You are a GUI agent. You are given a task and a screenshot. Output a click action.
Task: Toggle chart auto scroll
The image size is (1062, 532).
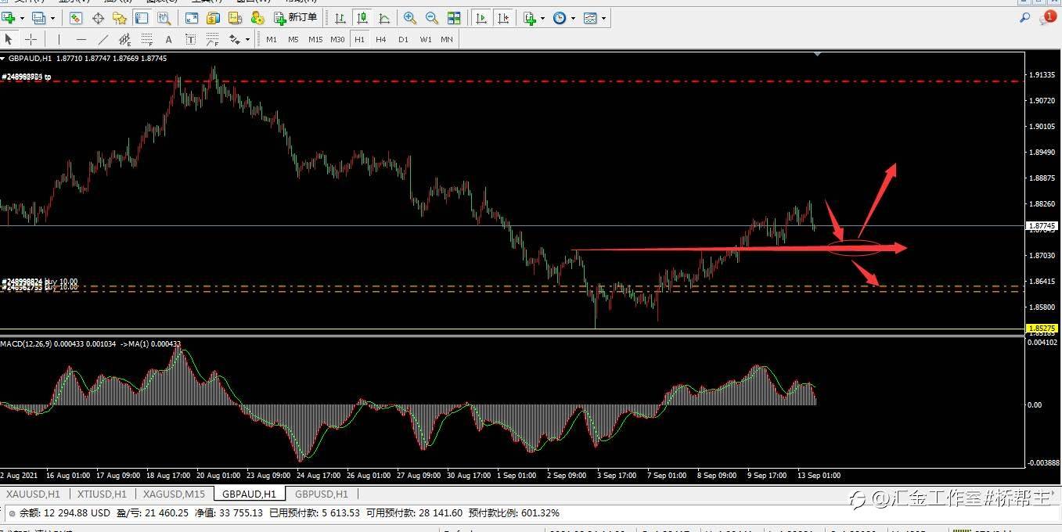pos(482,18)
